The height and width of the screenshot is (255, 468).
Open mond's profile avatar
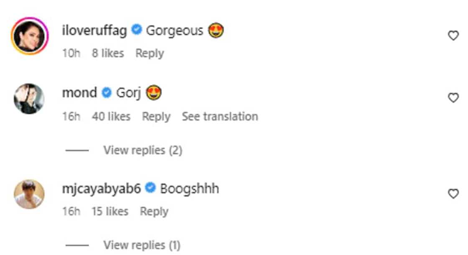[29, 99]
